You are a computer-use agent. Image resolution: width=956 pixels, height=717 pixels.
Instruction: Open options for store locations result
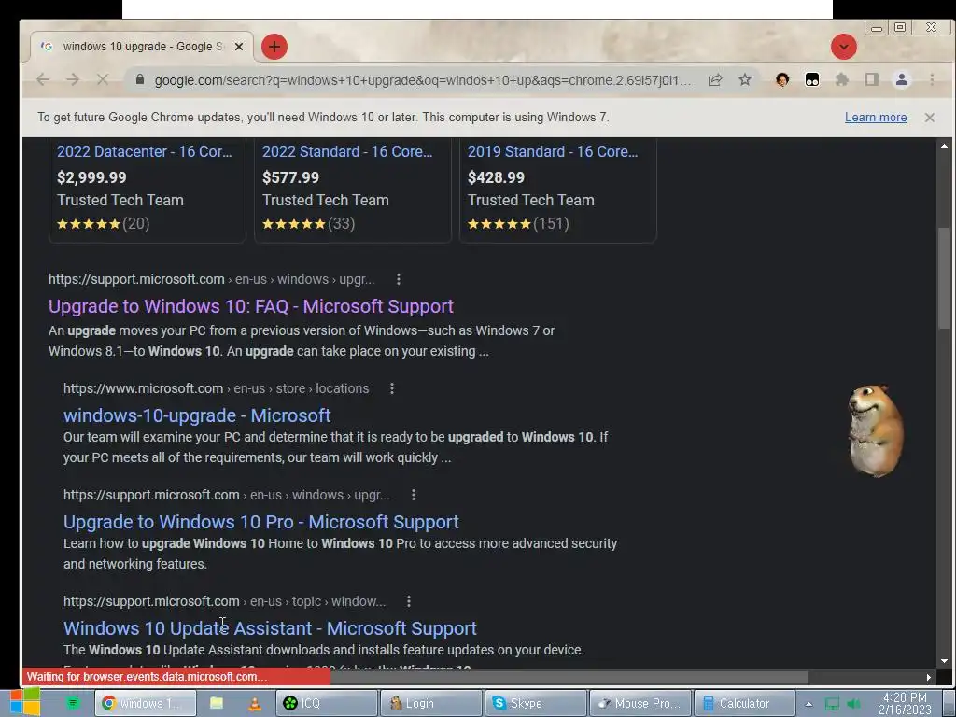pos(392,388)
